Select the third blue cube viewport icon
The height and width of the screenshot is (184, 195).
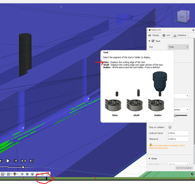coord(32,174)
